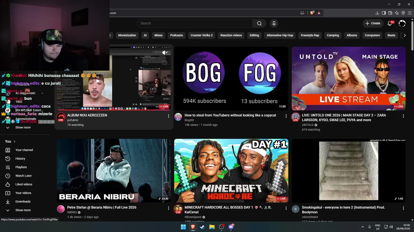Open YouTube notifications bell
Viewport: 414px width, 232px height.
(390, 23)
